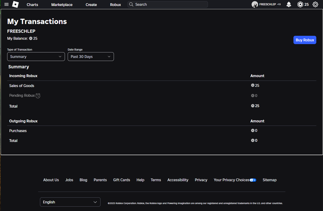Screen dimensions: 323x211
Task: Click the Help footer link
Action: (140, 180)
